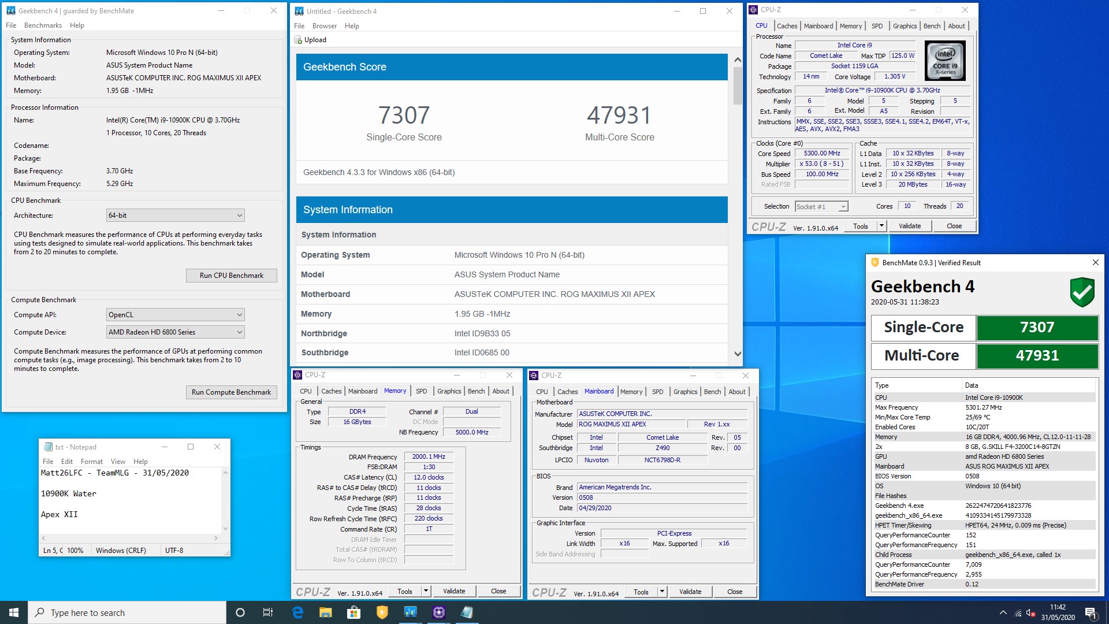Open Format menu in Notepad
Screen dimensions: 1109x624
tap(92, 462)
